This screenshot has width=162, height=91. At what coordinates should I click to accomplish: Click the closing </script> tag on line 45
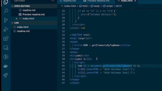[80, 76]
